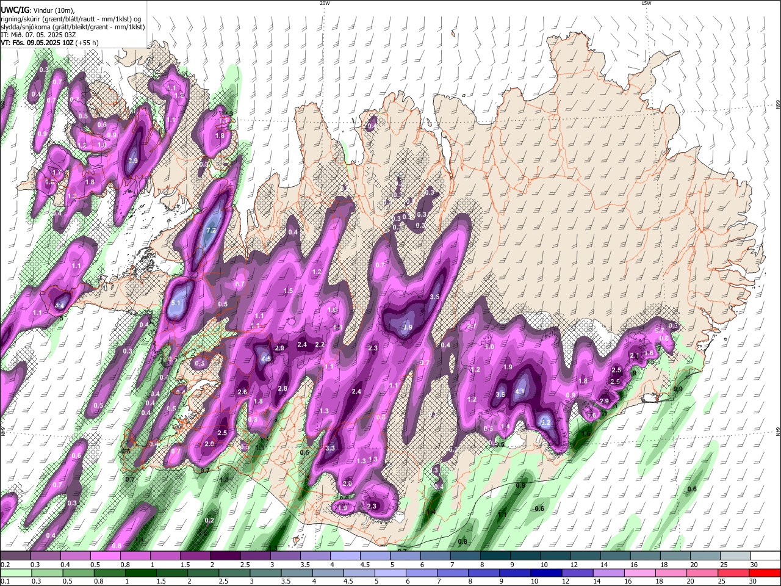Select the medium green rain-scale swatch starting at 0.5

[x=77, y=573]
